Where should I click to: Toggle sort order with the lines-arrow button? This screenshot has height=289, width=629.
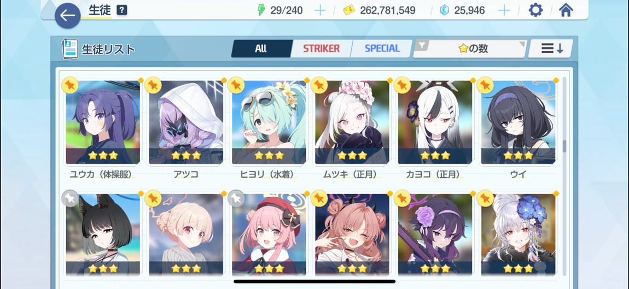pyautogui.click(x=550, y=49)
